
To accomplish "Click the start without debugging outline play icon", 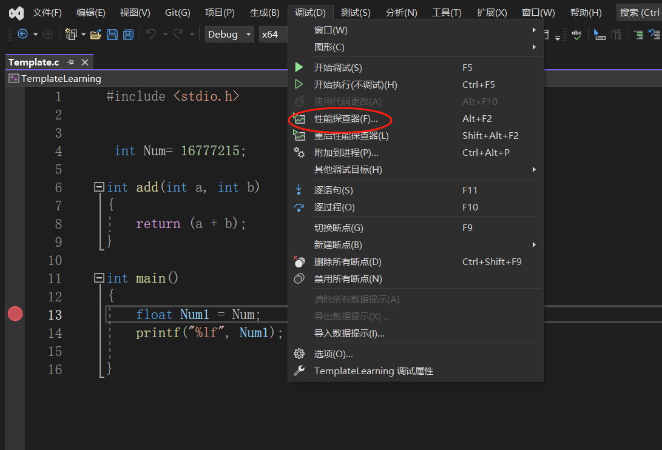I will coord(299,84).
